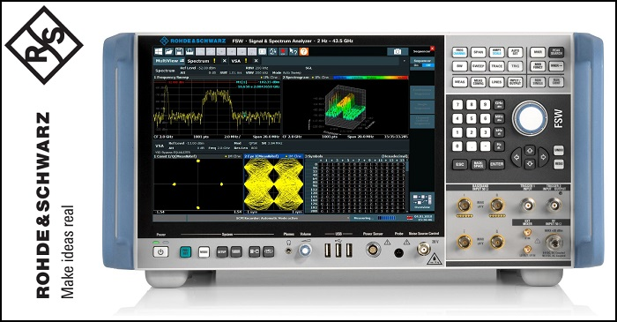
Task: Open help via orange question mark icon
Action: pos(303,51)
